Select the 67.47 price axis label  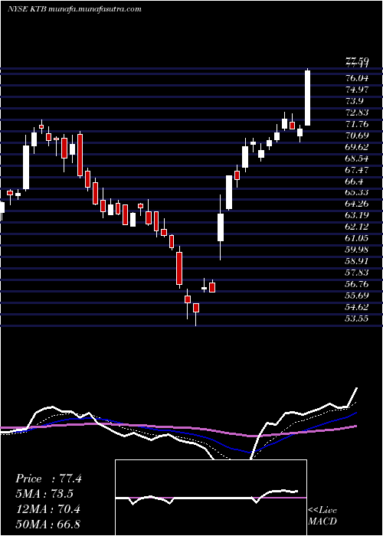click(x=357, y=170)
